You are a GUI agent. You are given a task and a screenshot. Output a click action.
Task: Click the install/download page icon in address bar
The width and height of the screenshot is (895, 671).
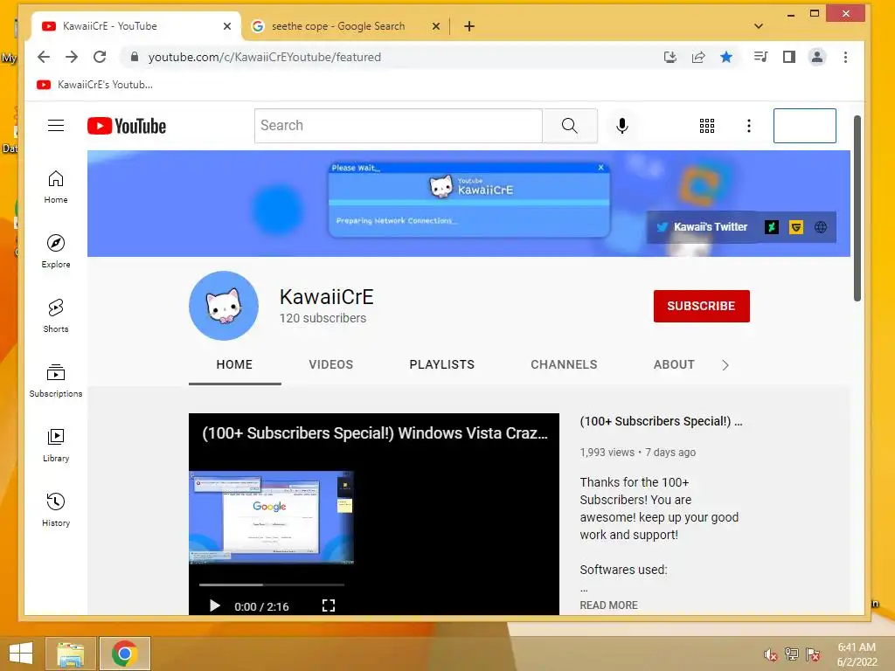670,57
